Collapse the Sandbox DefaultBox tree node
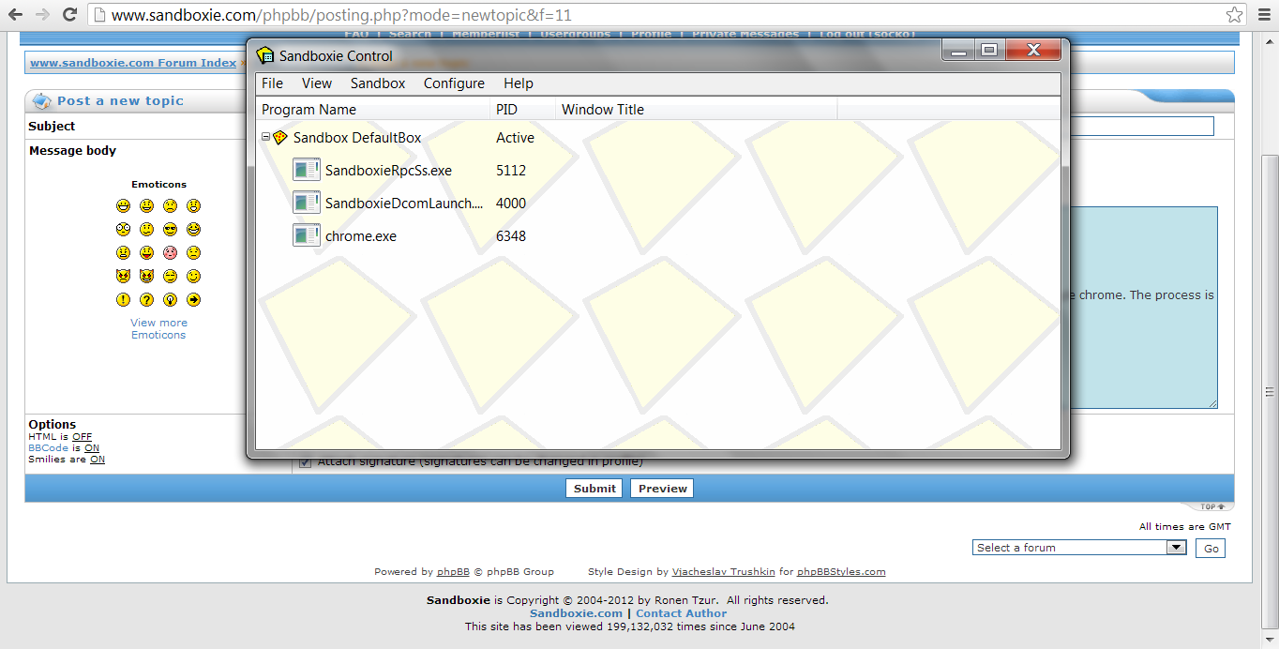1279x649 pixels. [265, 137]
